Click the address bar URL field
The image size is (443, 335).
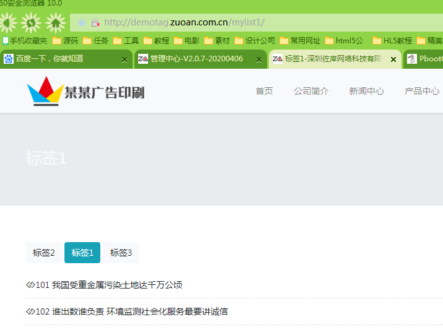point(248,23)
